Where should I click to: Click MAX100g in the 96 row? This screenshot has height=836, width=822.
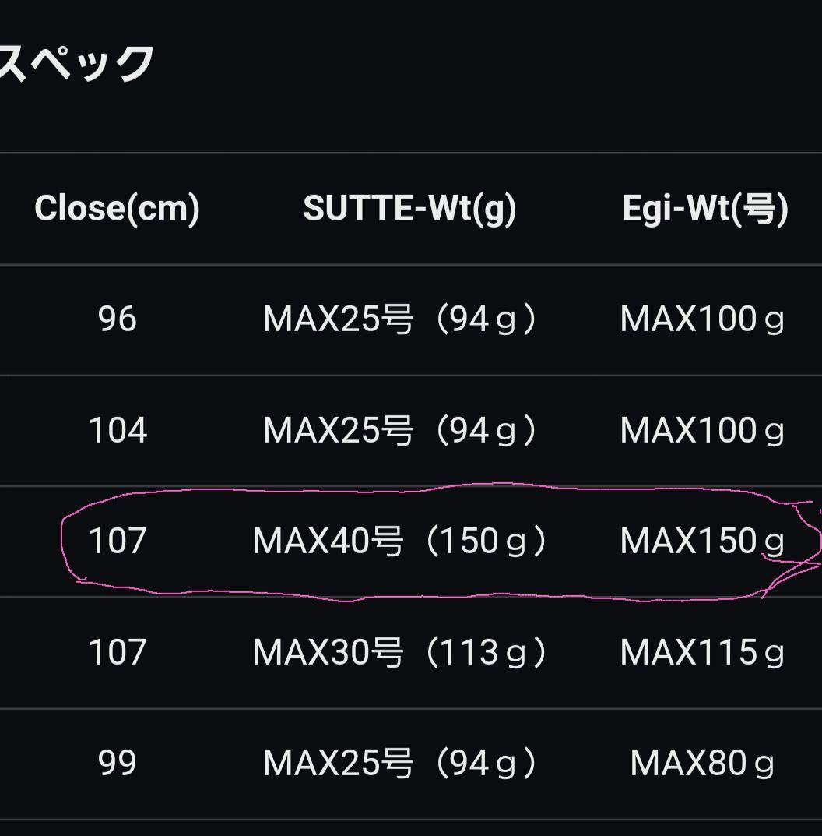(702, 319)
